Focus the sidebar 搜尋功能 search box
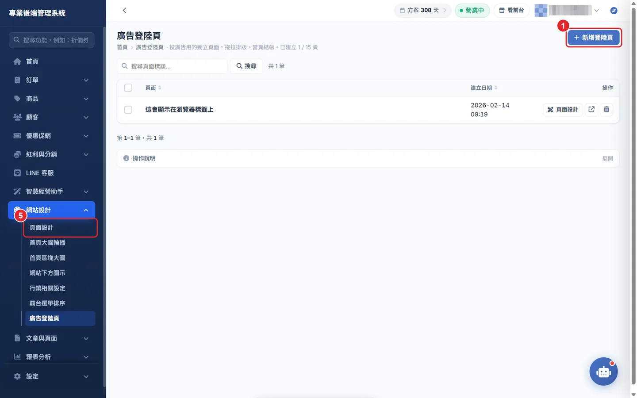 [51, 40]
